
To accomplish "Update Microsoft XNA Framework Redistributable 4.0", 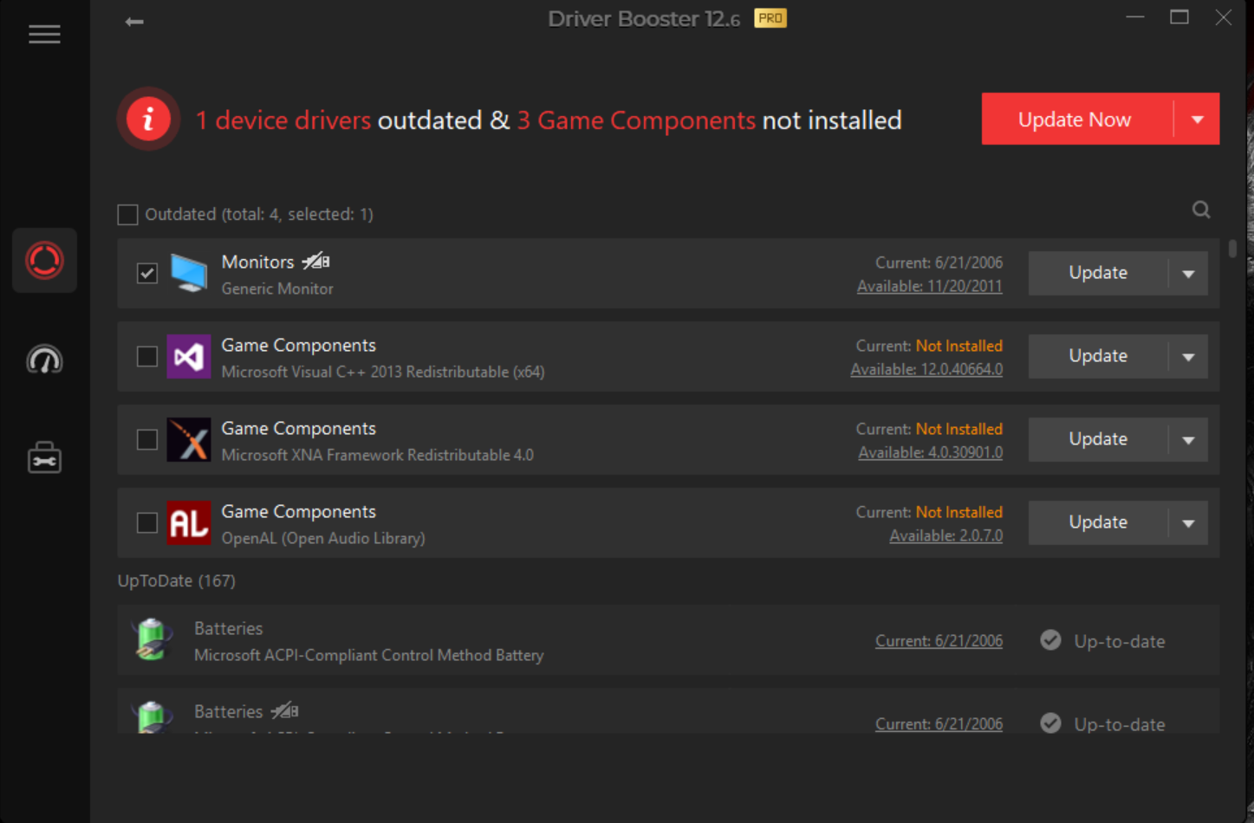I will tap(1098, 439).
